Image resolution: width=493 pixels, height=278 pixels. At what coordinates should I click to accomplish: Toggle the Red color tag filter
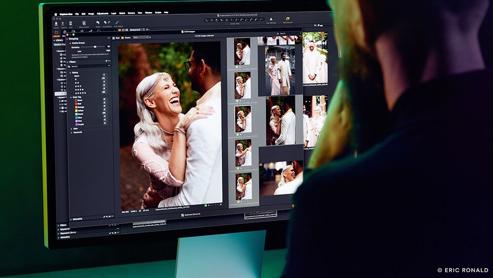coord(75,104)
